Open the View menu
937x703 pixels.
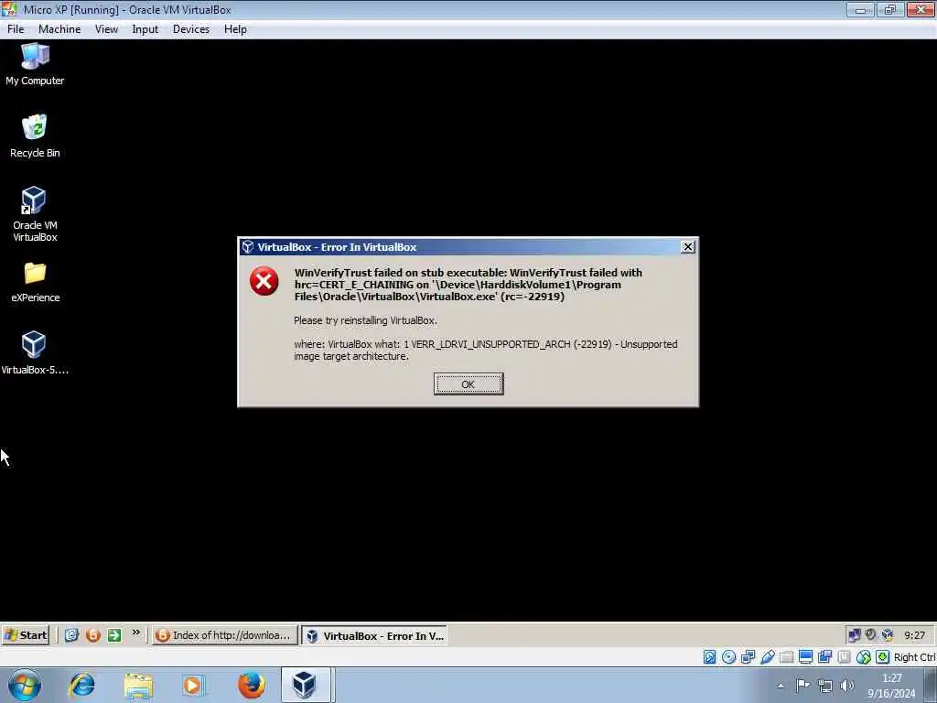pyautogui.click(x=106, y=29)
